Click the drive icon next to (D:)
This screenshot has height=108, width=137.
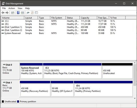coord(3,24)
